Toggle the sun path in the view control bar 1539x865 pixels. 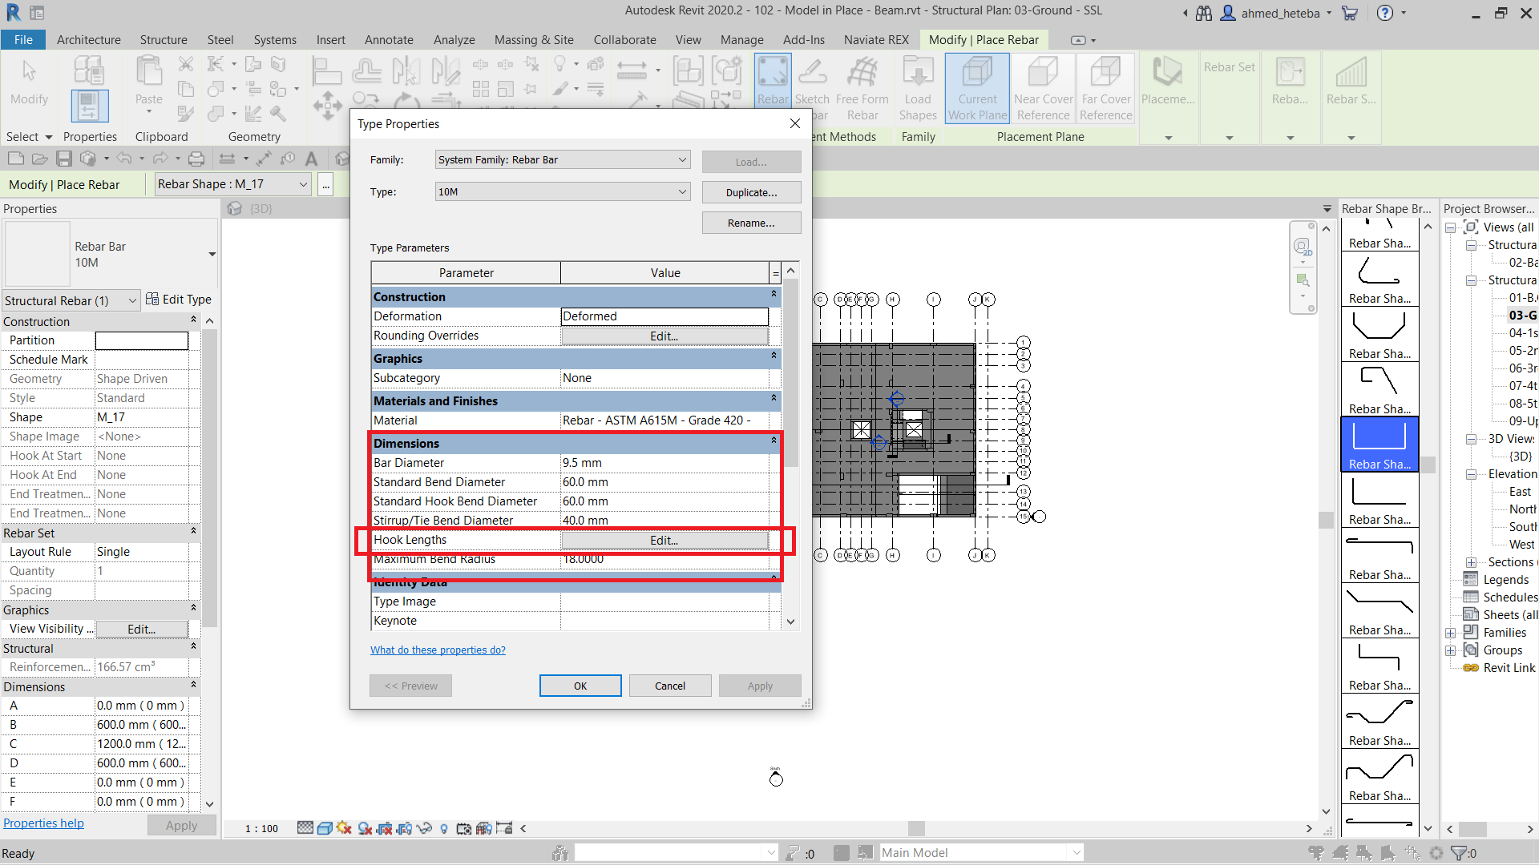click(343, 828)
